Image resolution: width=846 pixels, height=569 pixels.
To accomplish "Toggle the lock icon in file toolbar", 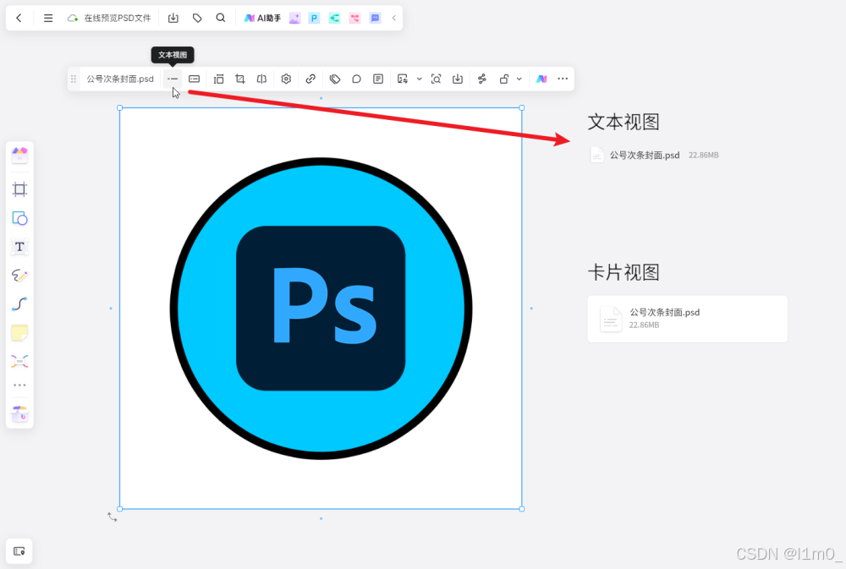I will tap(504, 79).
